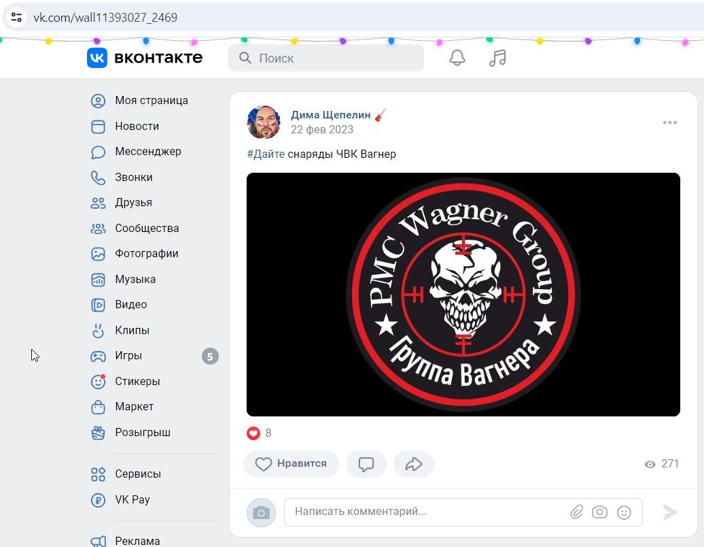
Task: Click the VK Pay ruble icon
Action: (98, 500)
